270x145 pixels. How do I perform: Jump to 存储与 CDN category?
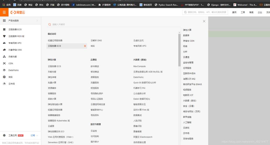[x=189, y=41]
